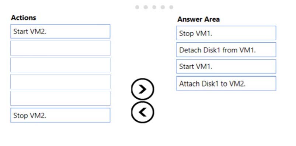Screen dimensions: 296x146
Task: Select the first pagination dot
Action: [137, 7]
